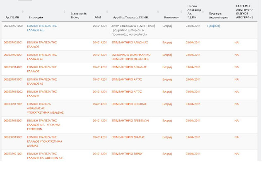This screenshot has height=191, width=265.
Task: Select registry number 000237903901
Action: pos(13,42)
